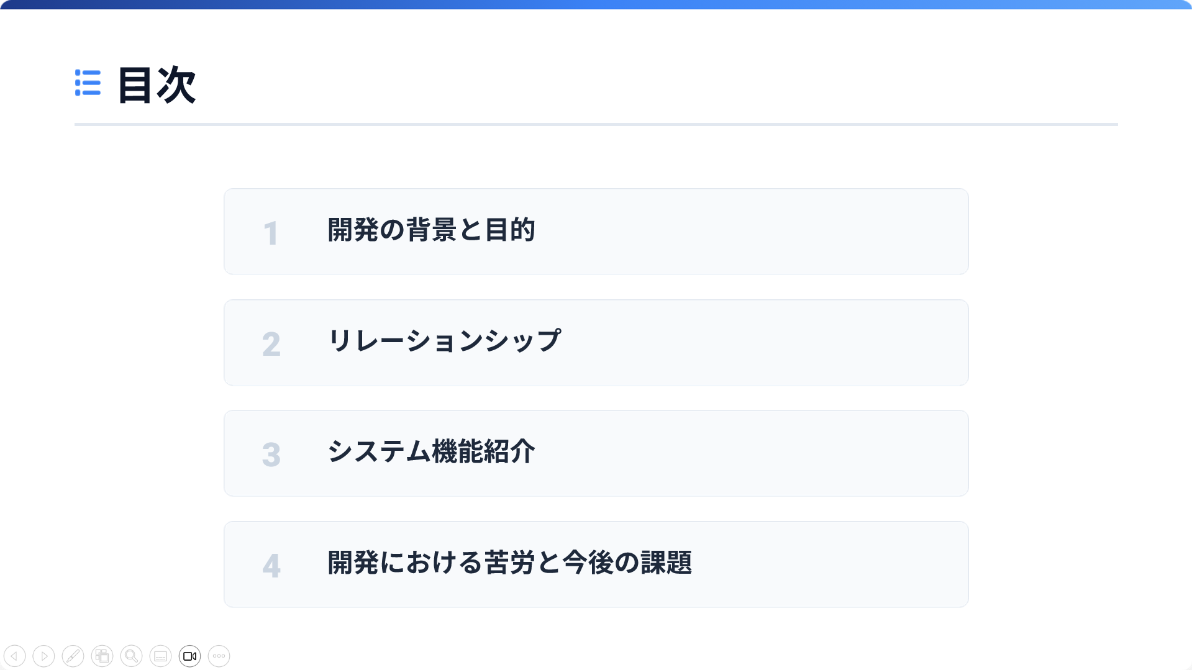The image size is (1192, 670).
Task: Go to the previous slide arrow
Action: [x=14, y=656]
